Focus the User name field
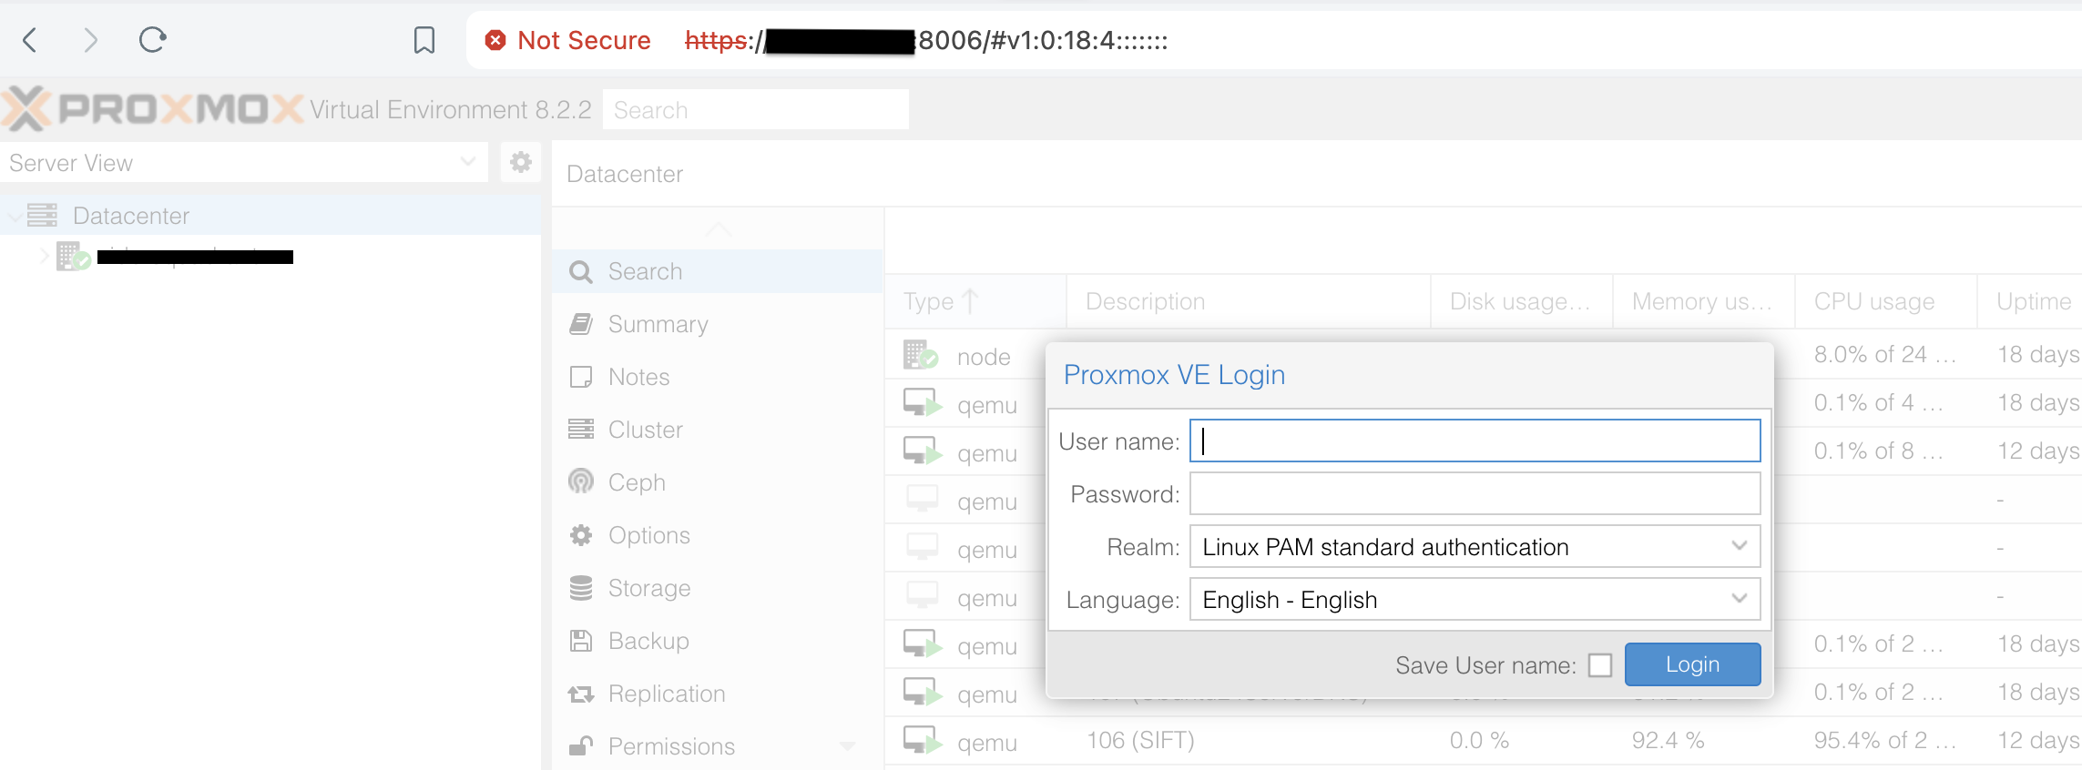Image resolution: width=2082 pixels, height=770 pixels. coord(1475,441)
